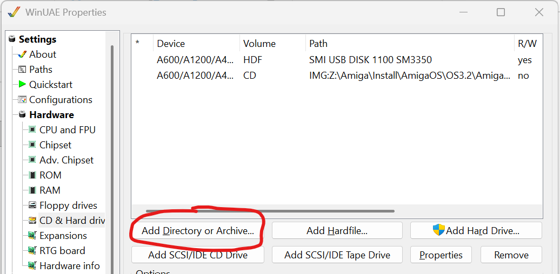Viewport: 560px width, 274px height.
Task: Click the horizontal scrollbar in the drive list
Action: click(270, 211)
